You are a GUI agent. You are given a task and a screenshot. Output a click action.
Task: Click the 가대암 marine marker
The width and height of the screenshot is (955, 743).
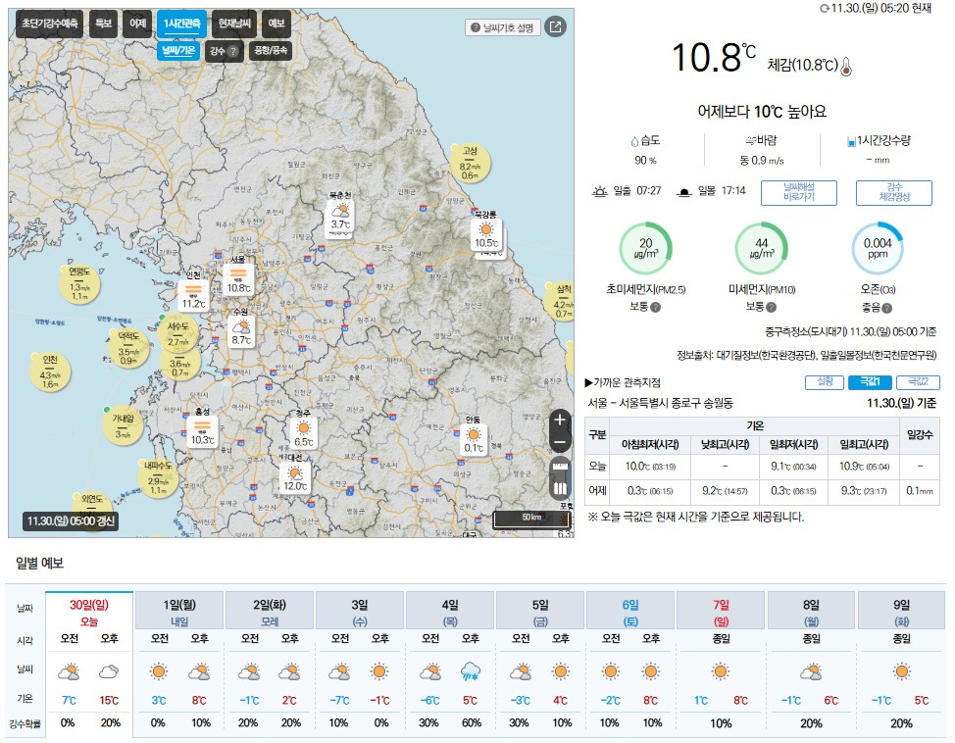point(123,425)
